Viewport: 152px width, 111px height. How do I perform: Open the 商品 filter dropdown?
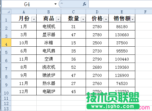pos(58,19)
